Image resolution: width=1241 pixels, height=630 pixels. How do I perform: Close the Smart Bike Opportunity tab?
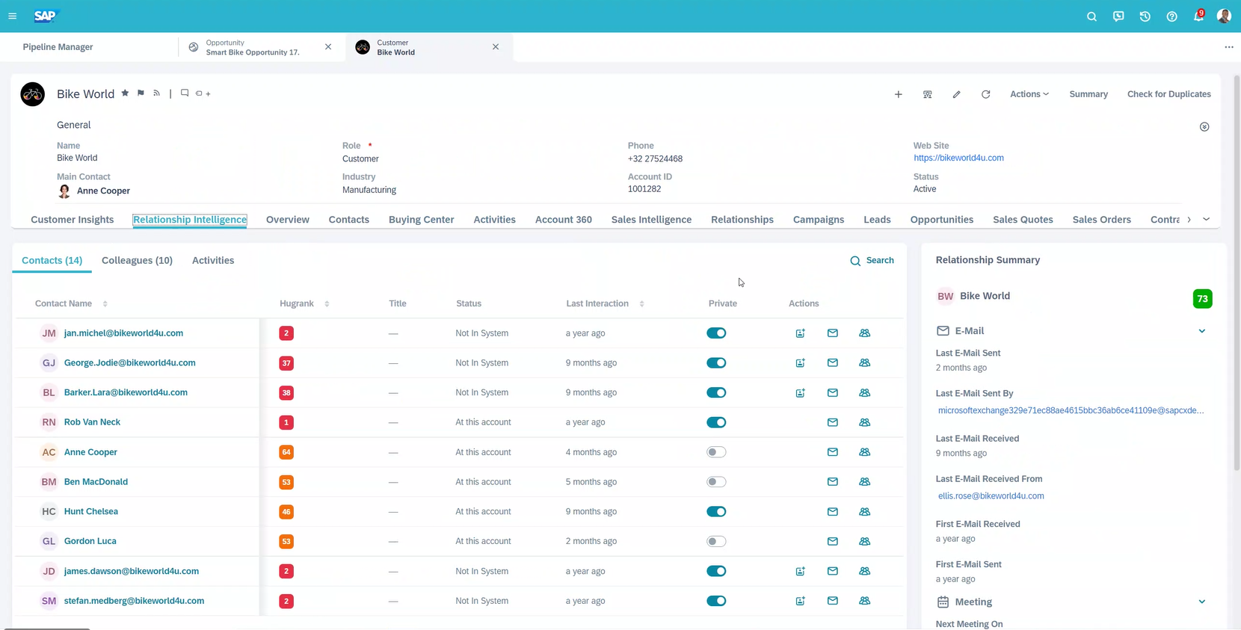[328, 46]
